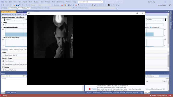Click the Break All pause debugging icon
Screen dimensions: 173x97
[74, 5]
